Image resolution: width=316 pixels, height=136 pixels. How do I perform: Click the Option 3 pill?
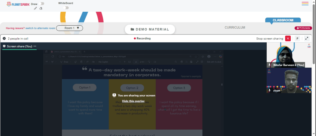coord(179,88)
